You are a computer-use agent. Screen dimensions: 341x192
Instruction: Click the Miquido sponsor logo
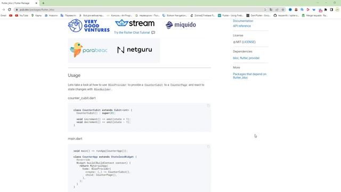click(181, 25)
